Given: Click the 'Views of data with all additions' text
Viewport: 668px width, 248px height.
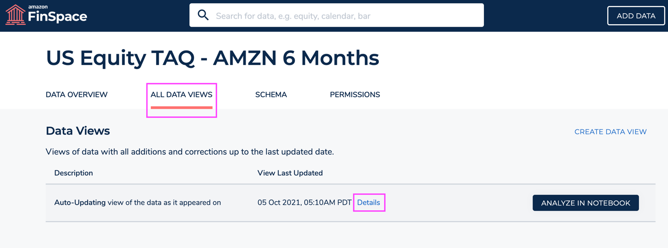Looking at the screenshot, I should (x=190, y=152).
